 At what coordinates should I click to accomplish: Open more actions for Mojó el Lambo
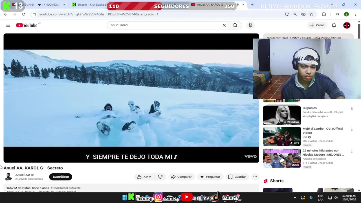[x=352, y=129]
